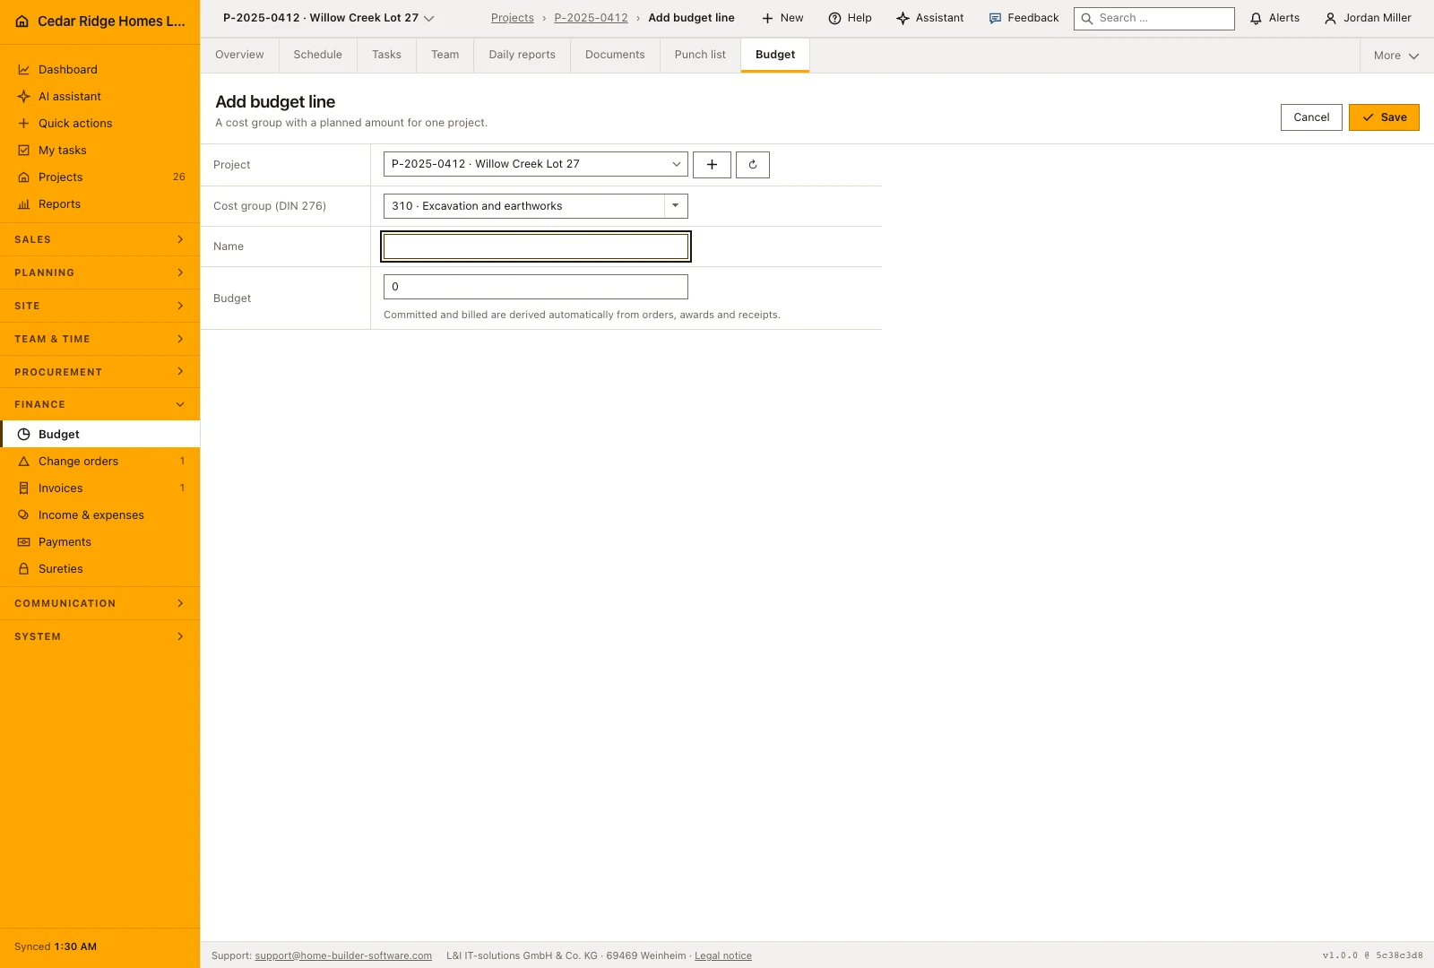Open Feedback from the top bar
This screenshot has height=968, width=1434.
click(1024, 18)
